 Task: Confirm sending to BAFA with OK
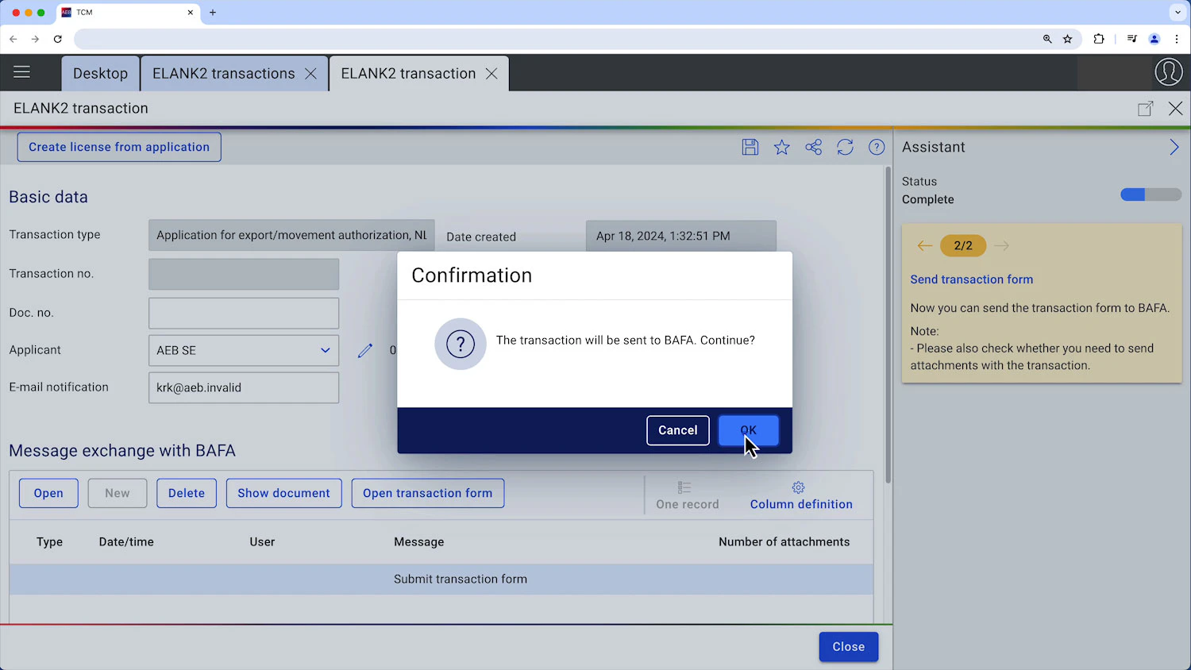[747, 429]
